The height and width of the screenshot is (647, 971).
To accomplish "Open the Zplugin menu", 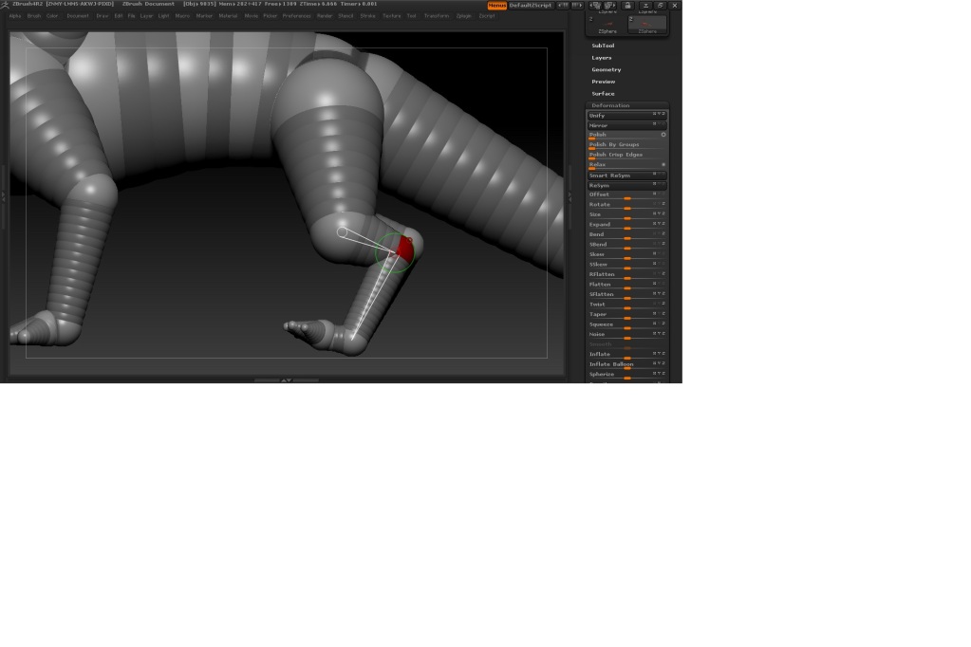I will point(464,16).
